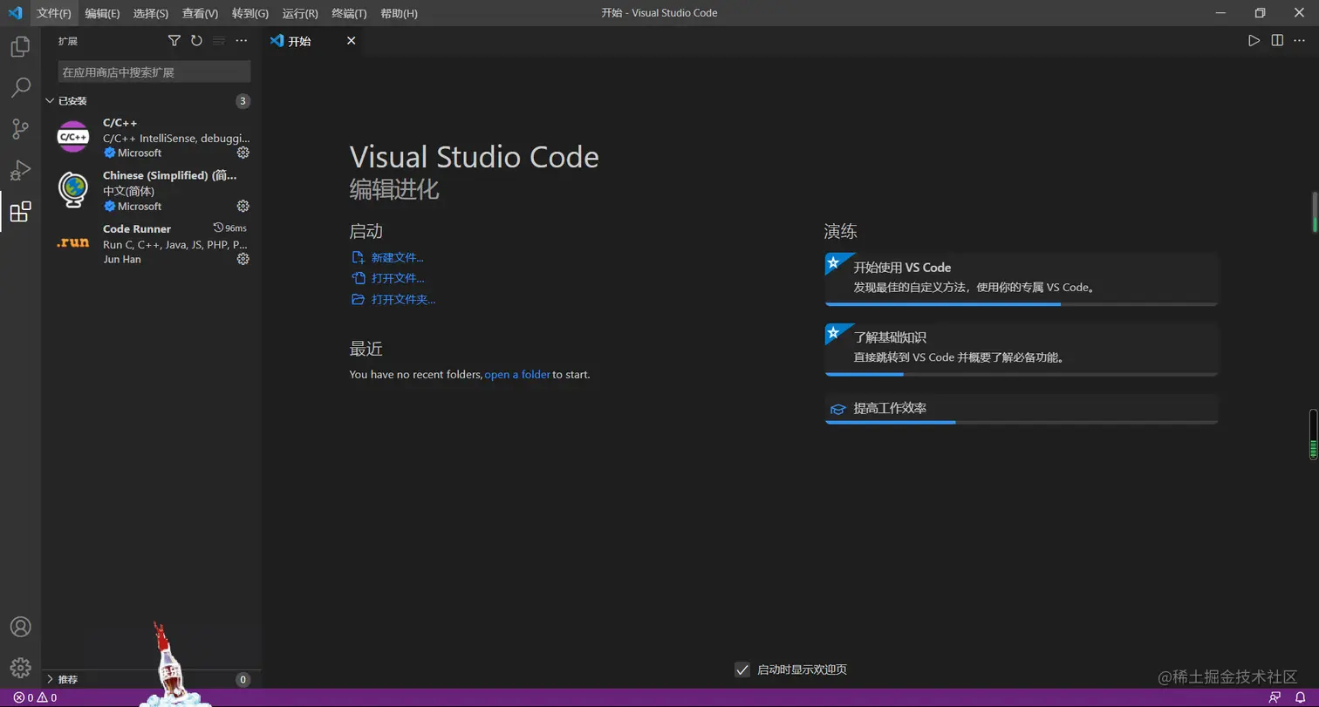
Task: Open the 运行(R) menu
Action: pyautogui.click(x=300, y=13)
